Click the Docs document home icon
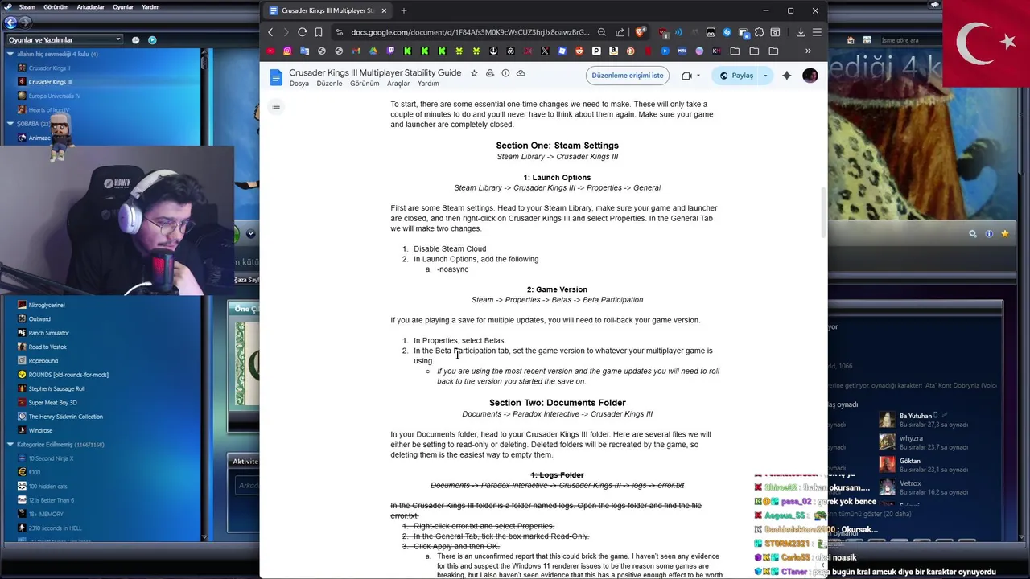Viewport: 1030px width, 579px height. coord(276,77)
